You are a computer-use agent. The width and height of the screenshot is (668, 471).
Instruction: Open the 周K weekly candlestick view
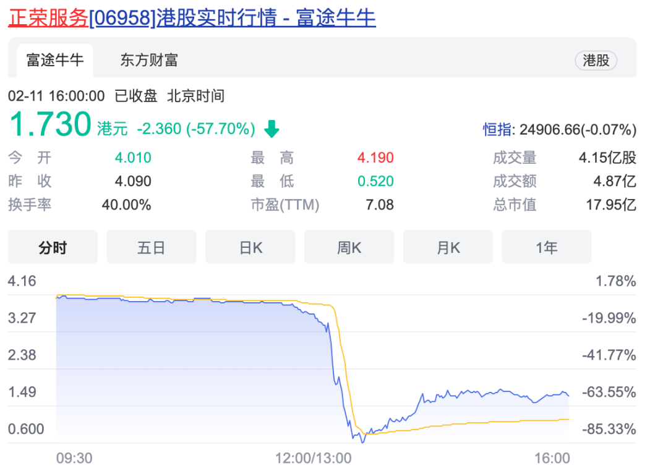(x=349, y=247)
